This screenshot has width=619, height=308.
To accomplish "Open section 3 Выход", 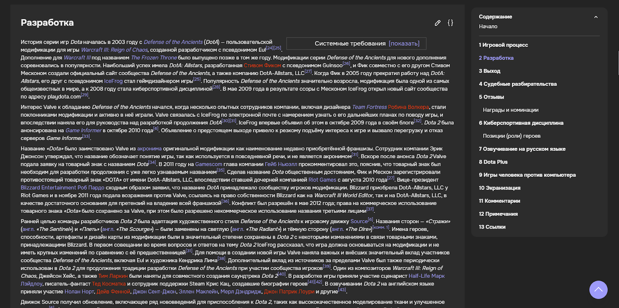I will pos(490,71).
